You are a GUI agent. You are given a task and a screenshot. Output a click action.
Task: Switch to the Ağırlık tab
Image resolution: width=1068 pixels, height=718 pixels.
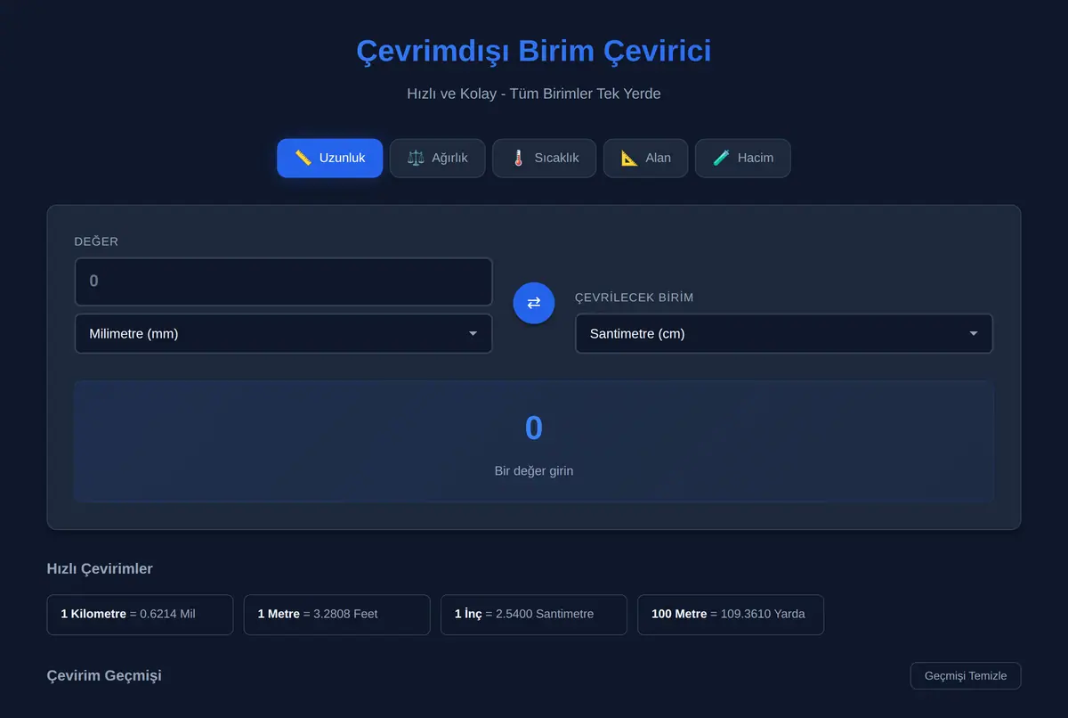437,158
